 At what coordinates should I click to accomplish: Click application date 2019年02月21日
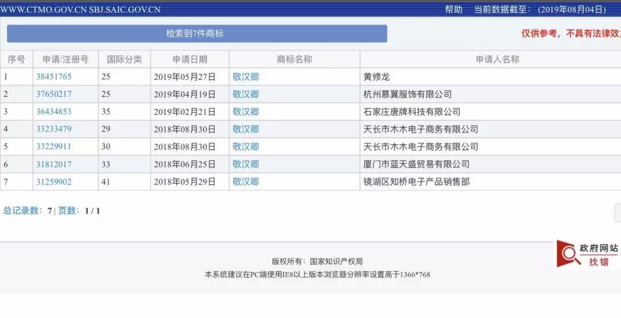[x=185, y=111]
